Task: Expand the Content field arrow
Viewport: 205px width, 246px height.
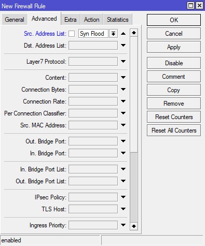Action: (x=123, y=77)
